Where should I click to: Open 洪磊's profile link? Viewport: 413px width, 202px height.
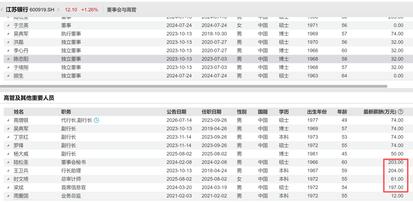coord(18,42)
